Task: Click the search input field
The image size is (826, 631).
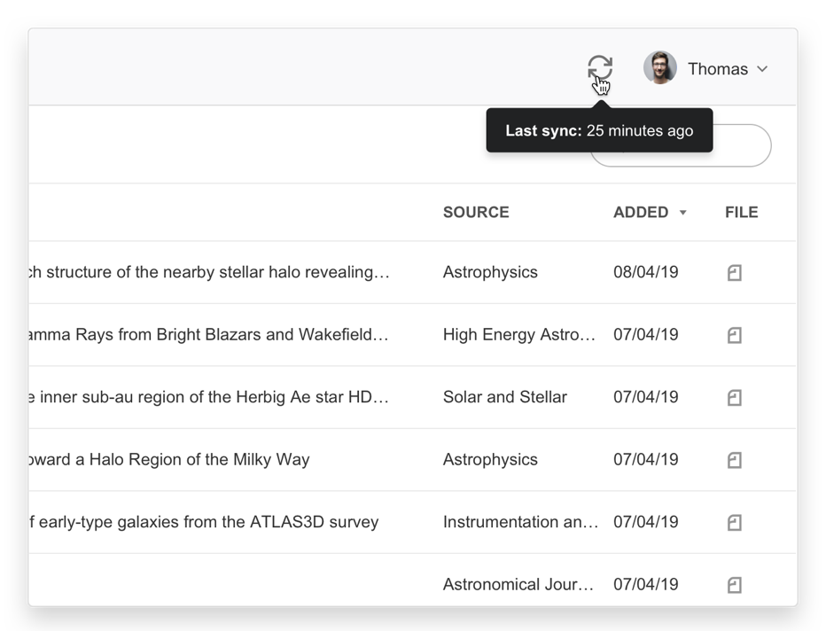Action: 743,146
